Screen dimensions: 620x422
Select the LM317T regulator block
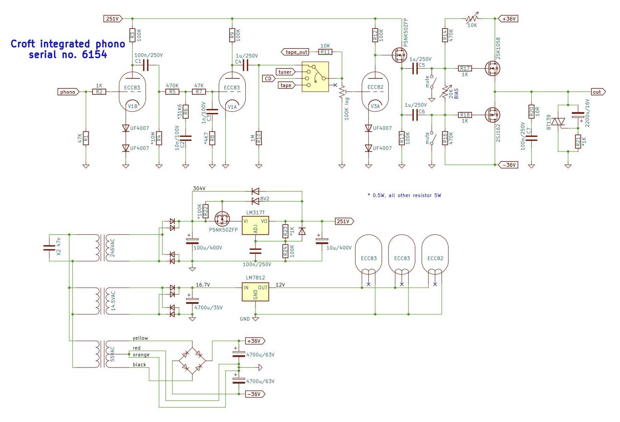point(255,226)
